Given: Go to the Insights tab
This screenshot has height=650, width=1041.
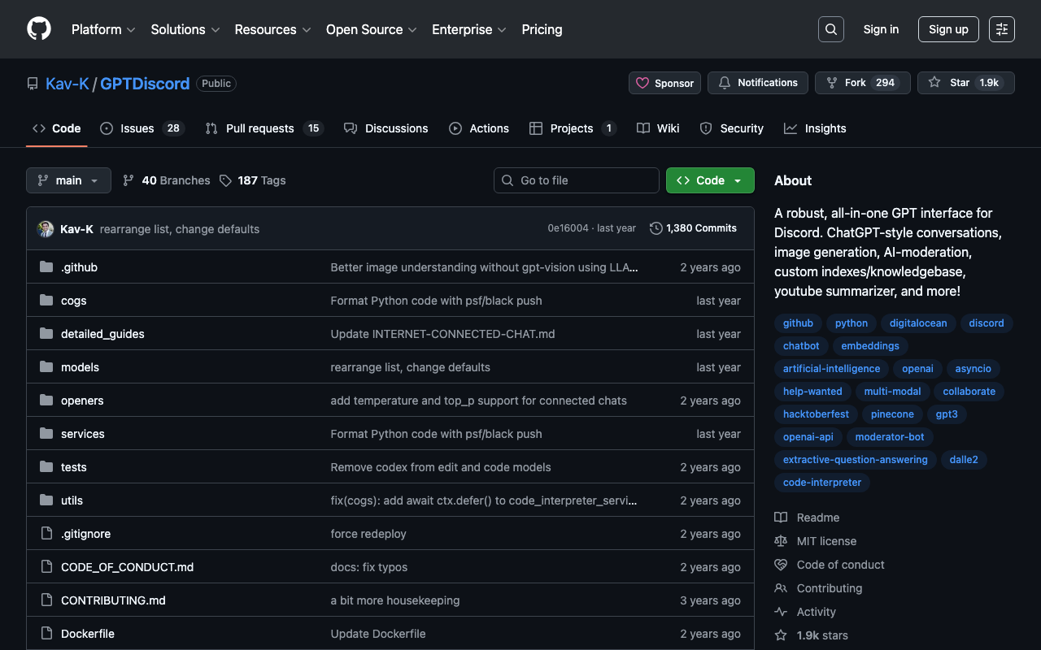Looking at the screenshot, I should [x=815, y=128].
